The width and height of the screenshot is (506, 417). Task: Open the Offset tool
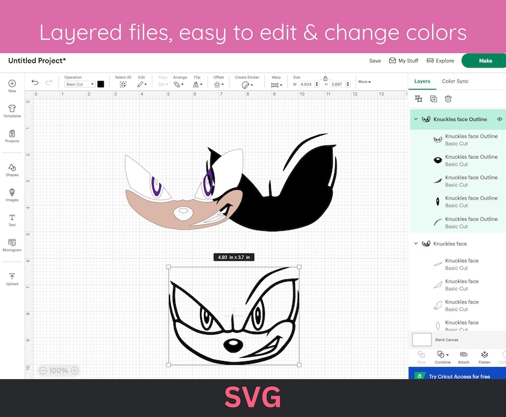[219, 85]
